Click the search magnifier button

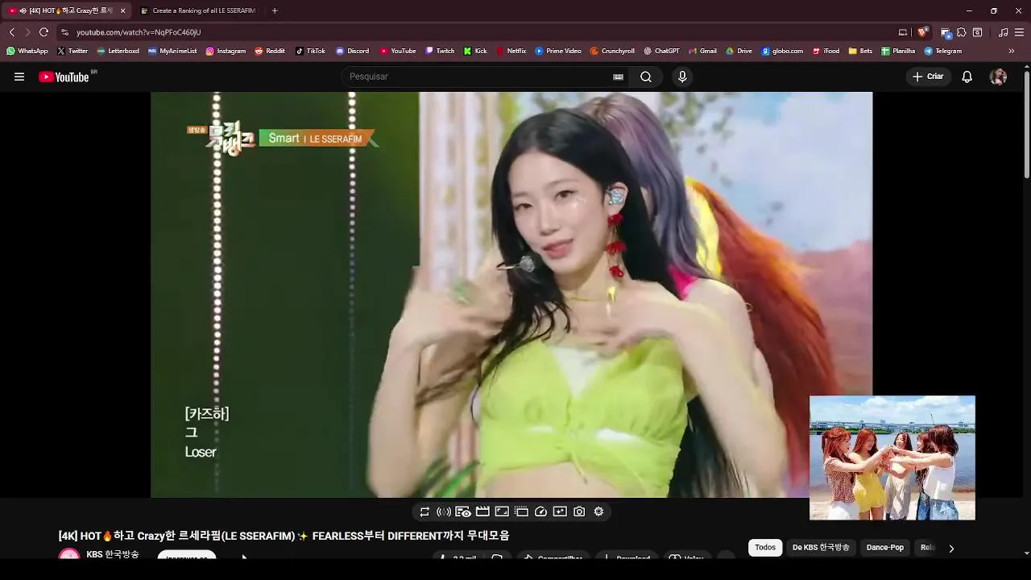646,77
